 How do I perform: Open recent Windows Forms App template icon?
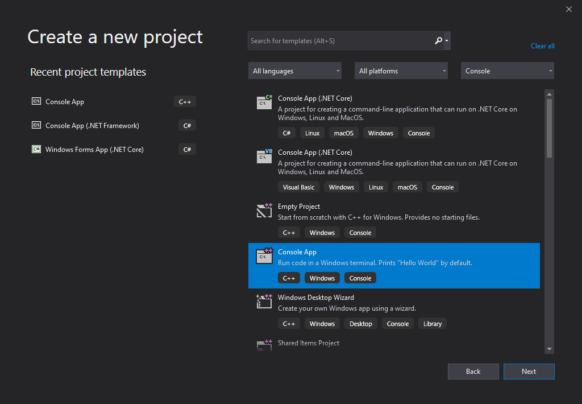[x=36, y=150]
